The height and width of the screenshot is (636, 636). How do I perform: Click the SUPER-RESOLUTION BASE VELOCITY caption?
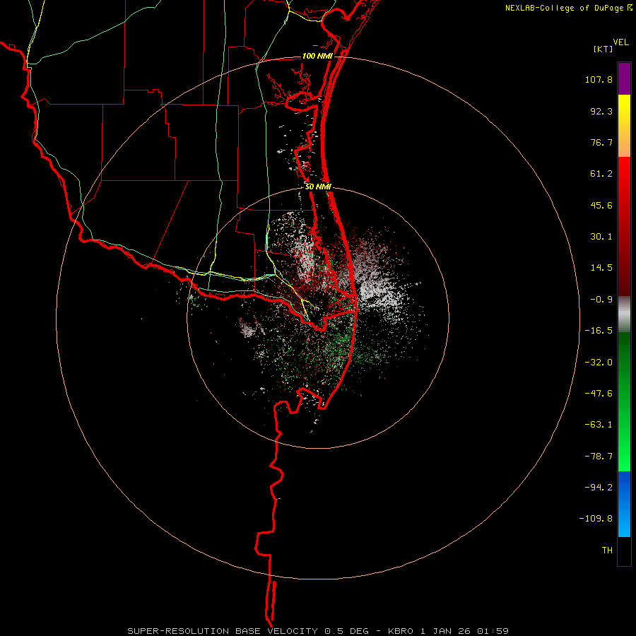[223, 631]
